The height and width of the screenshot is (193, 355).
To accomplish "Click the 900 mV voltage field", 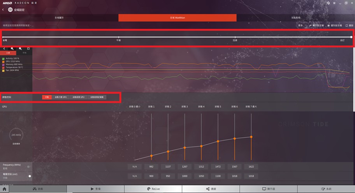I will 151,176.
